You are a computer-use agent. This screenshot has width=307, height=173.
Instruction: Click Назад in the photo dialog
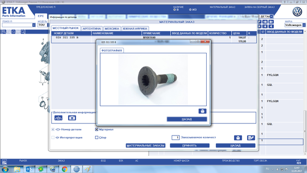187,119
